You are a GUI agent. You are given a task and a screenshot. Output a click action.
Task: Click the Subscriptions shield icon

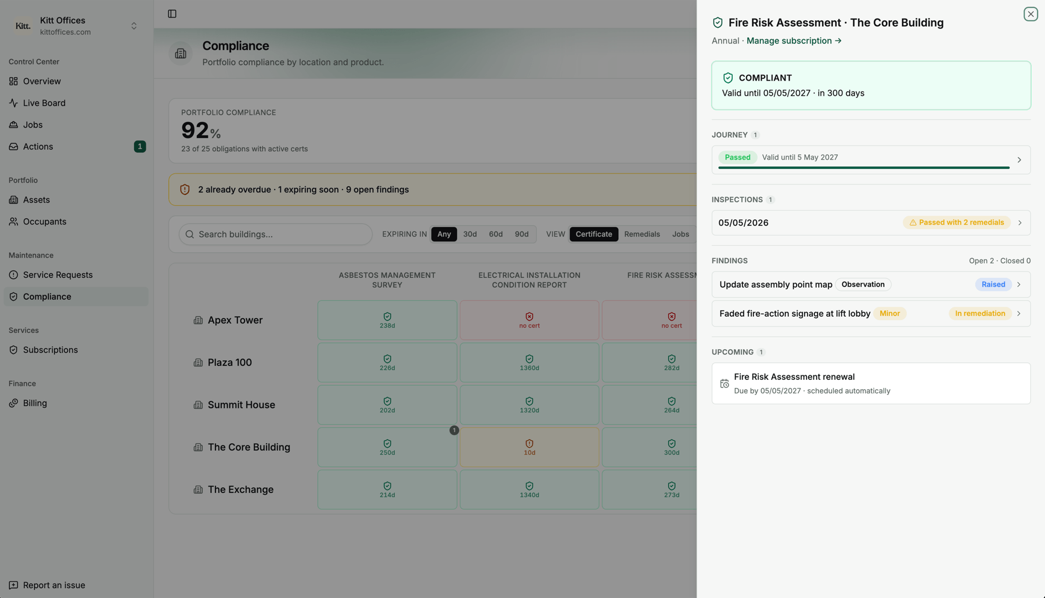coord(13,350)
